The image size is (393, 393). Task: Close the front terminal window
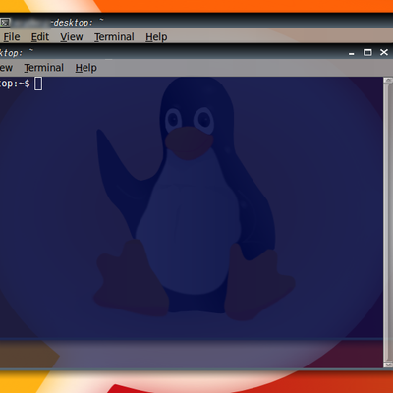pos(384,52)
